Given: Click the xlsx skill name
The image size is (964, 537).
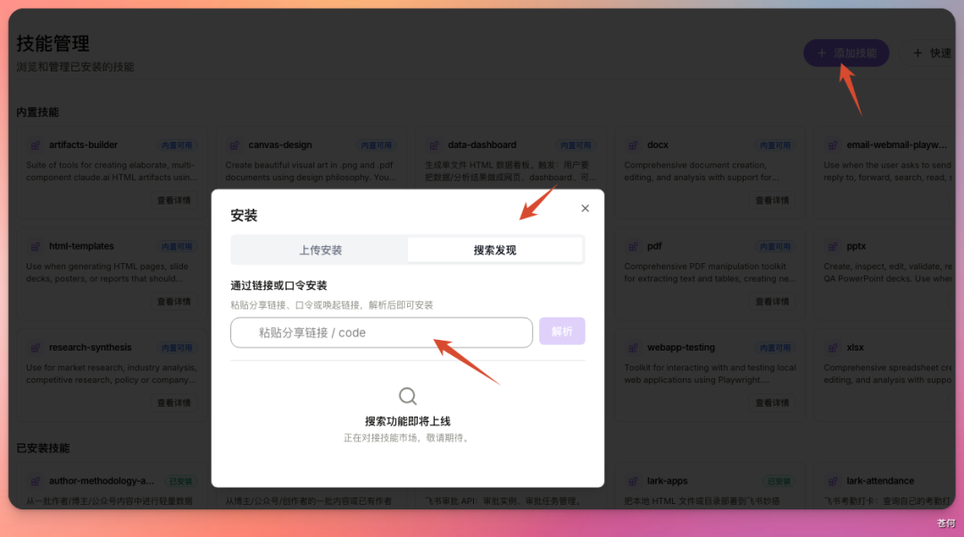Looking at the screenshot, I should click(854, 348).
